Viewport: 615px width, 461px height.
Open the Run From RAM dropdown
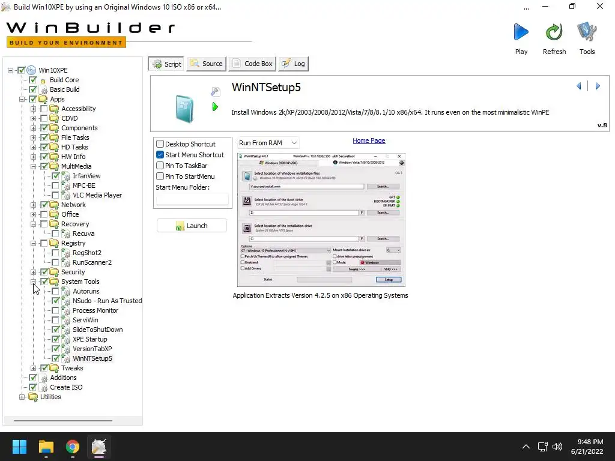point(268,143)
